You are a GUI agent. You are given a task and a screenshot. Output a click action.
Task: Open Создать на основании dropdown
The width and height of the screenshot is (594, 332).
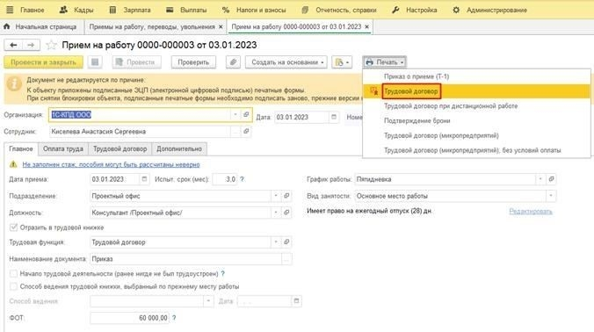[286, 62]
